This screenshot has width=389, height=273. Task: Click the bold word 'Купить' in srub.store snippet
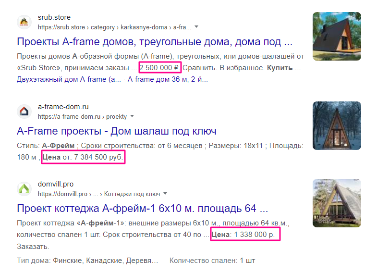tap(280, 68)
